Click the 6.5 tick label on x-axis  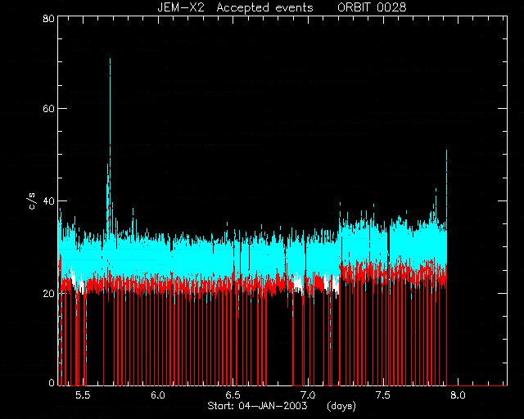(233, 395)
